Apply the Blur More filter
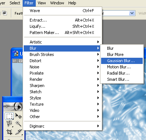This screenshot has width=146, height=140. (122, 54)
